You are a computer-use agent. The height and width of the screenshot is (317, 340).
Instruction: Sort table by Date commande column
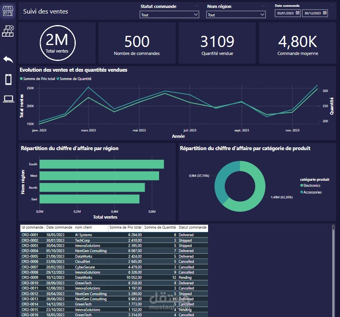[59, 227]
